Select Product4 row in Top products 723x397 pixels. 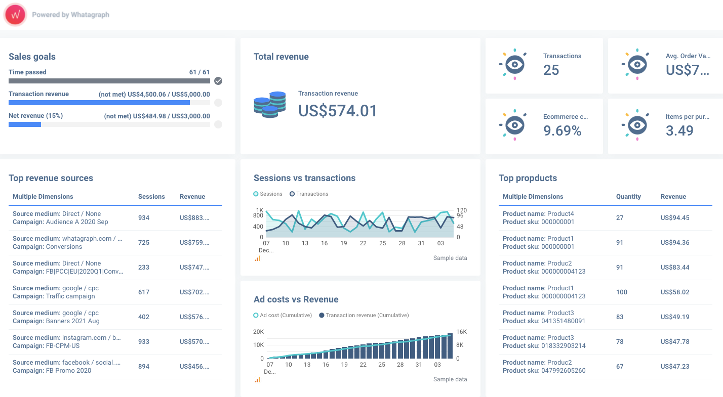tap(606, 218)
